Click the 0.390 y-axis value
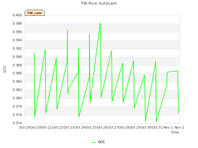Viewport: 198px width, 148px height. click(x=17, y=57)
